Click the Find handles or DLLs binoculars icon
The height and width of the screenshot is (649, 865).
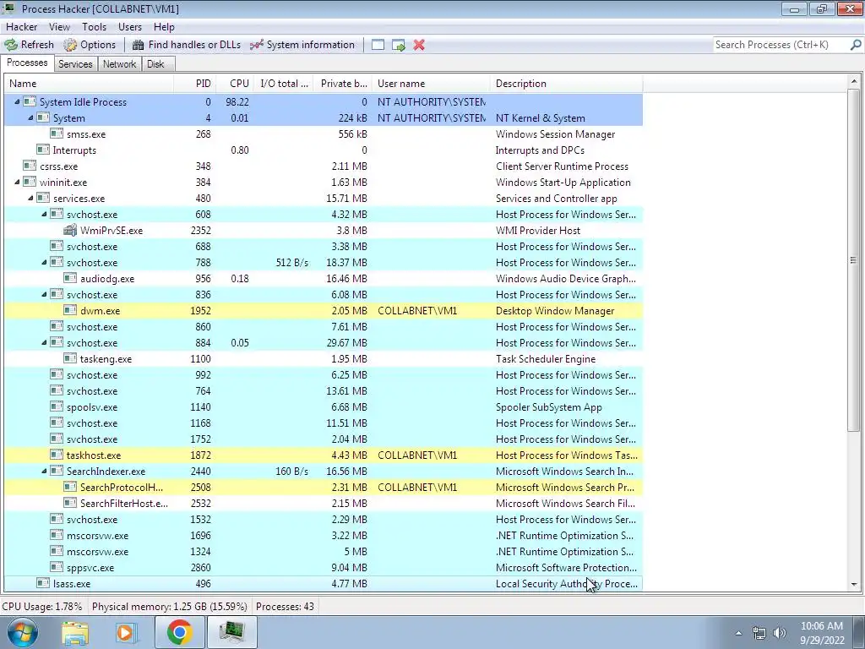pyautogui.click(x=138, y=45)
